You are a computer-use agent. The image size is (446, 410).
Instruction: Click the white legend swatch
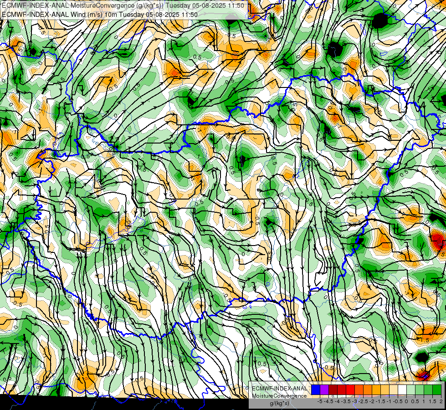click(402, 389)
